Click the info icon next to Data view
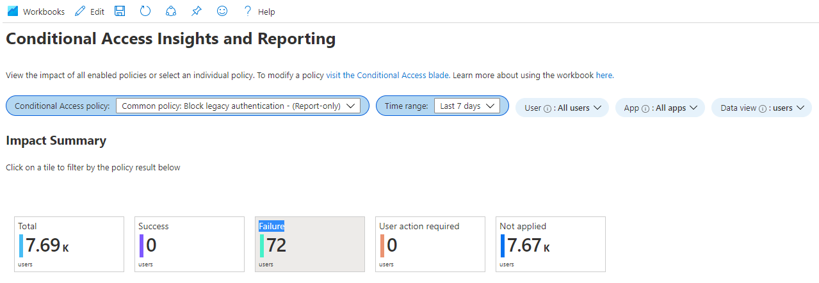 [763, 108]
